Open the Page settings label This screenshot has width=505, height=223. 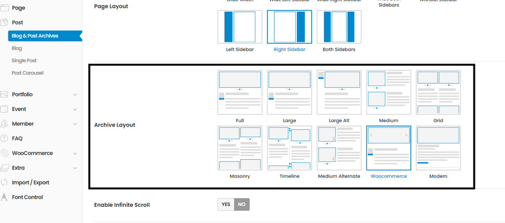18,8
